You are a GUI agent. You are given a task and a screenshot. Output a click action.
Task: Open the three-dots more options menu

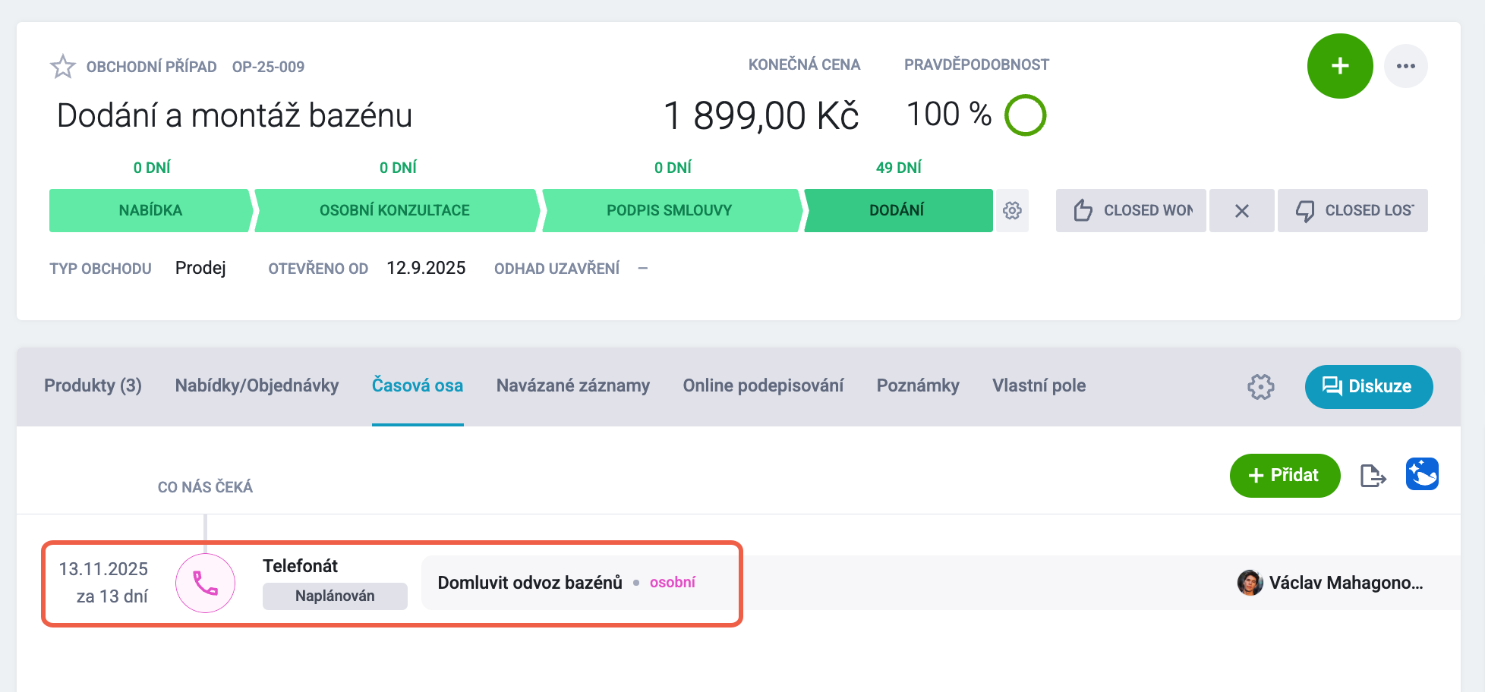click(1406, 66)
